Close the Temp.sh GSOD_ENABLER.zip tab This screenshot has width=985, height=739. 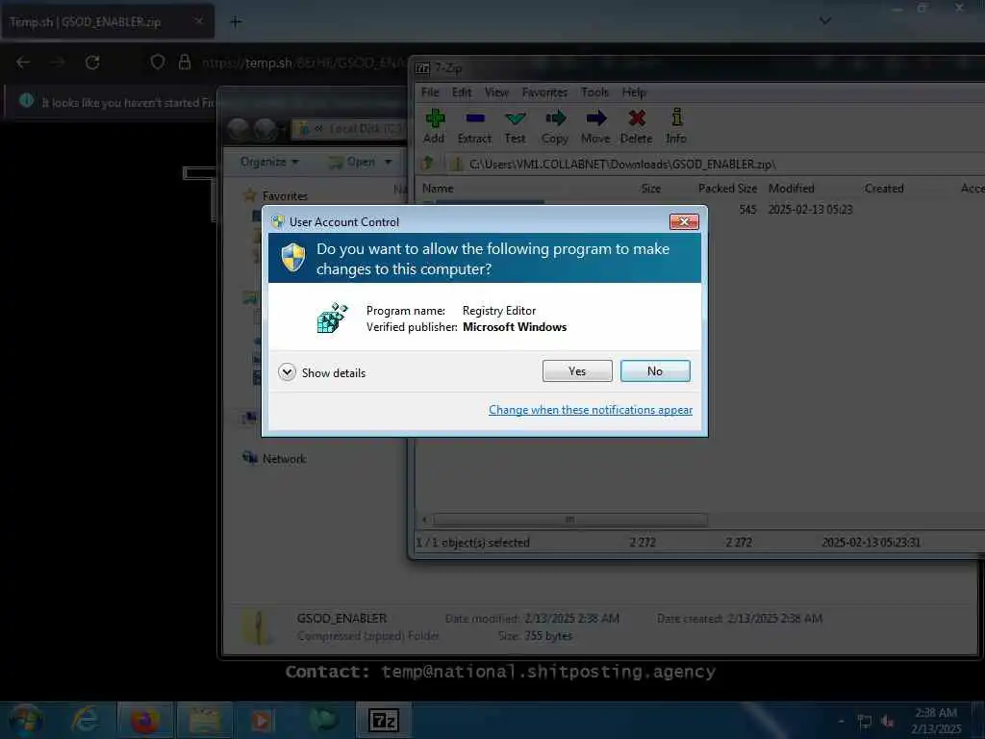(x=198, y=21)
